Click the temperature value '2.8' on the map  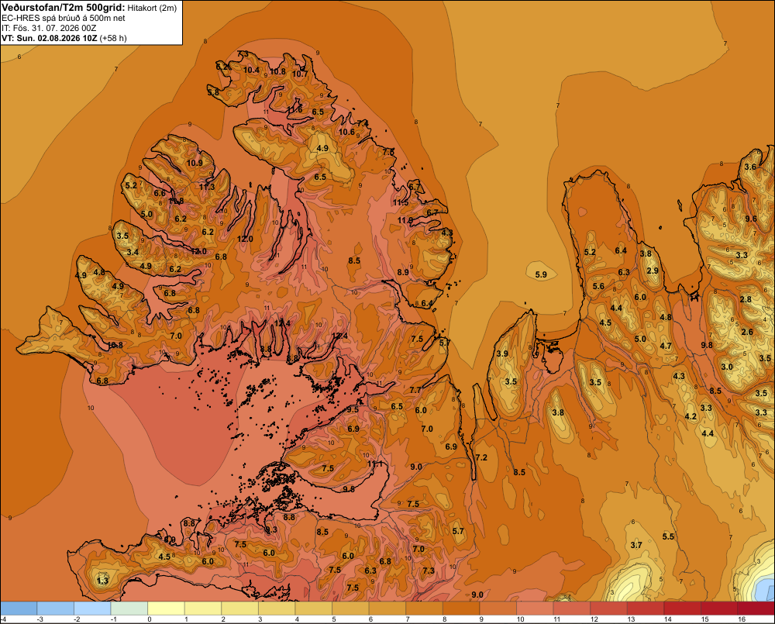pos(746,299)
